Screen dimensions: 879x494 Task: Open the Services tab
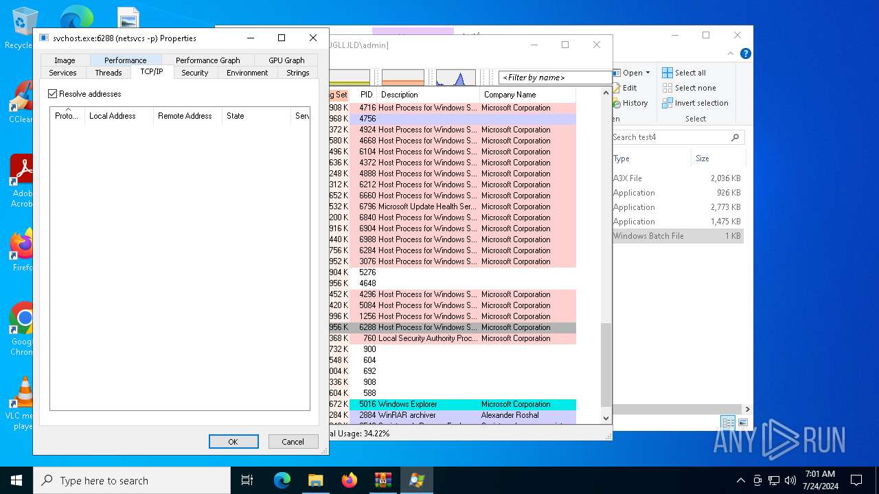click(x=62, y=73)
